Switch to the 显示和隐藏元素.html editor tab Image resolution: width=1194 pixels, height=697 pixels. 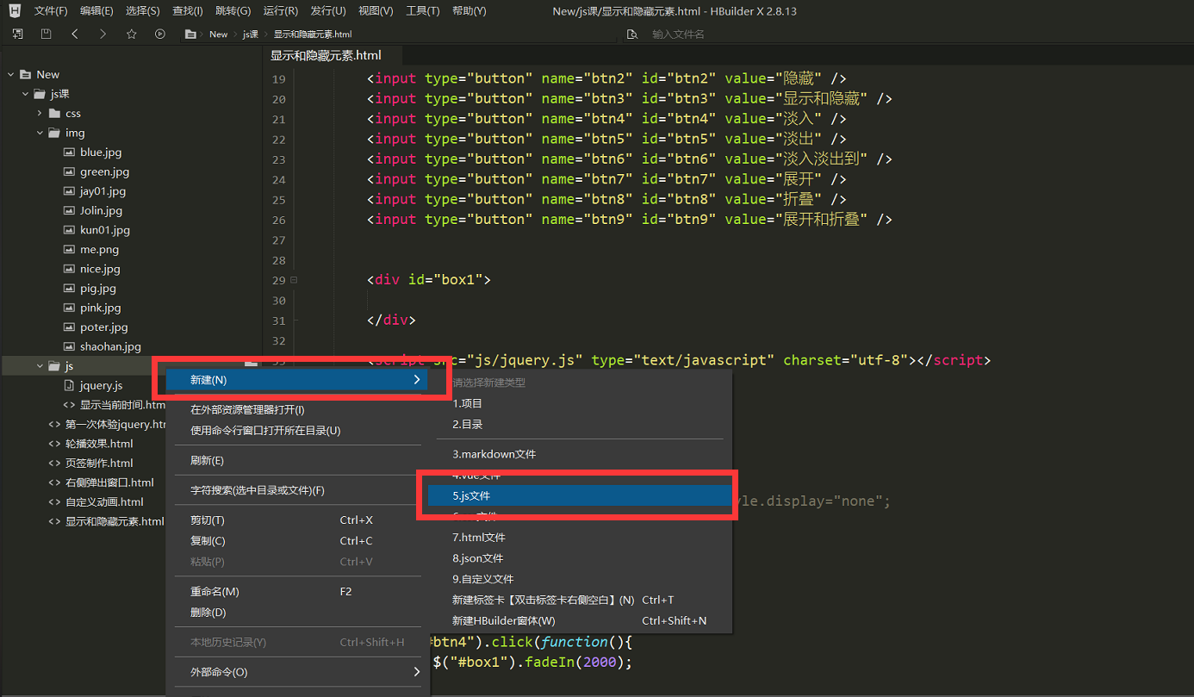(326, 55)
